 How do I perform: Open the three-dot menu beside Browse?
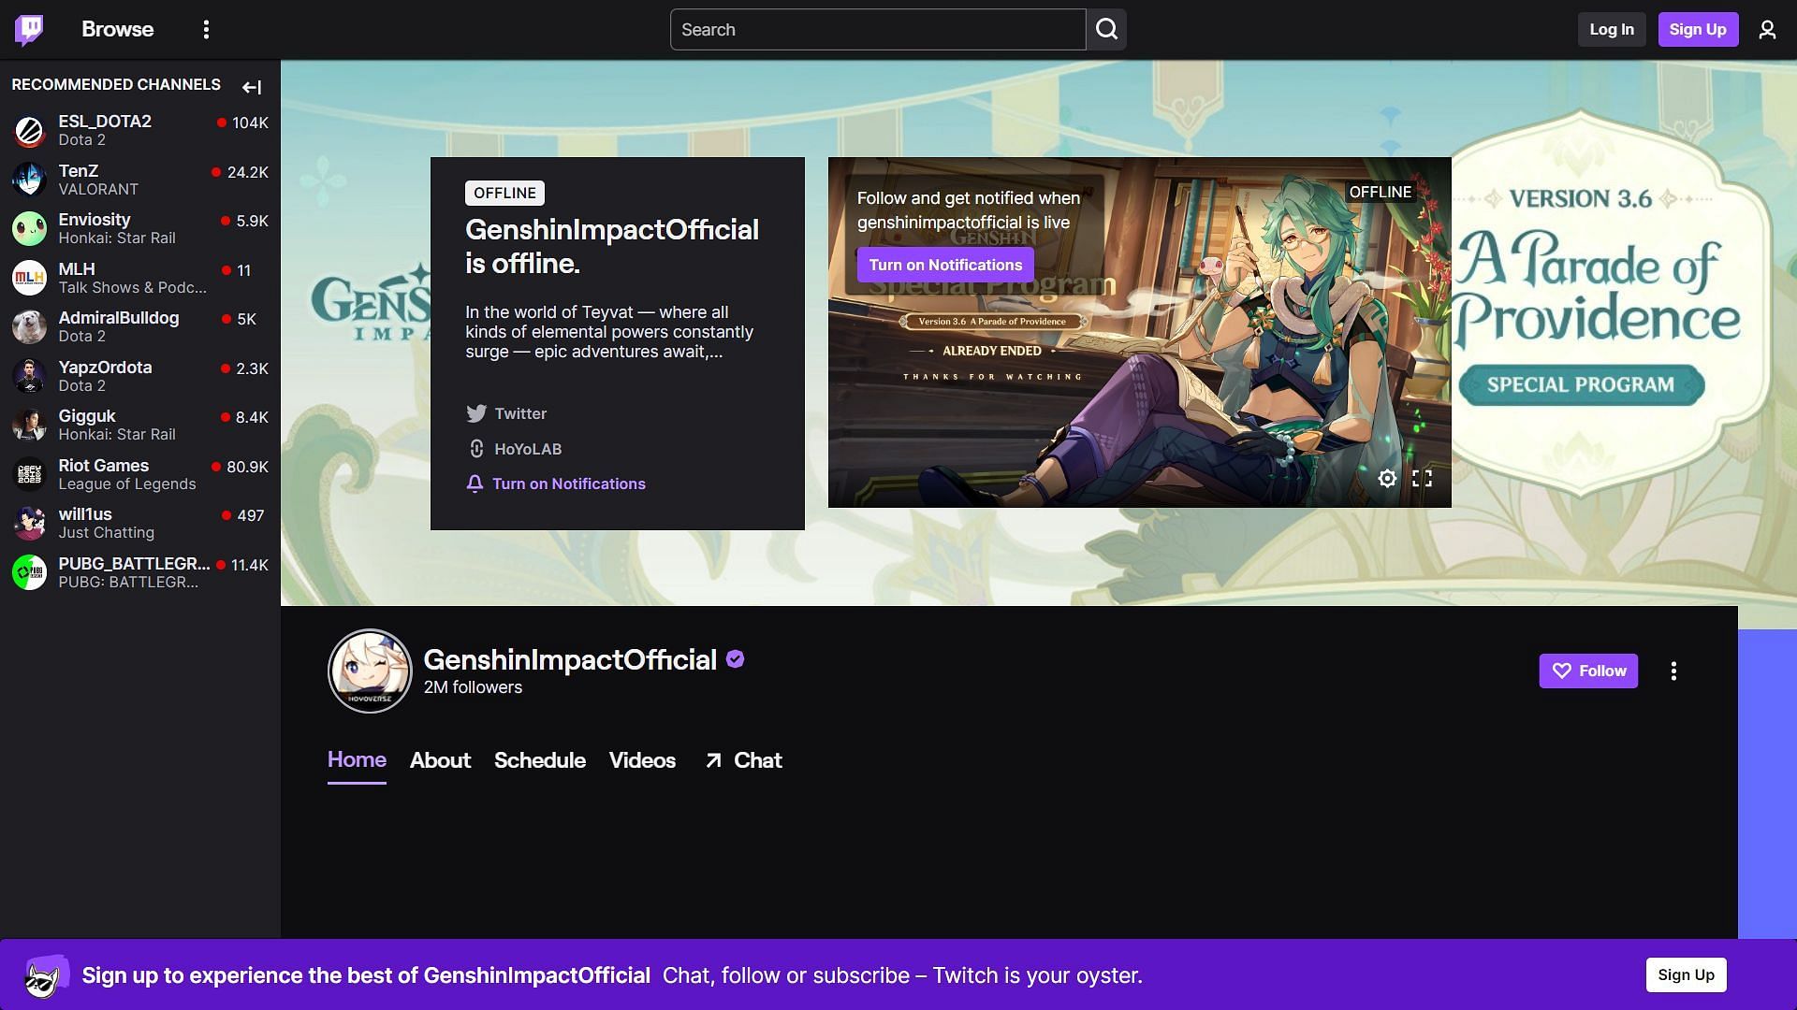[x=206, y=30]
